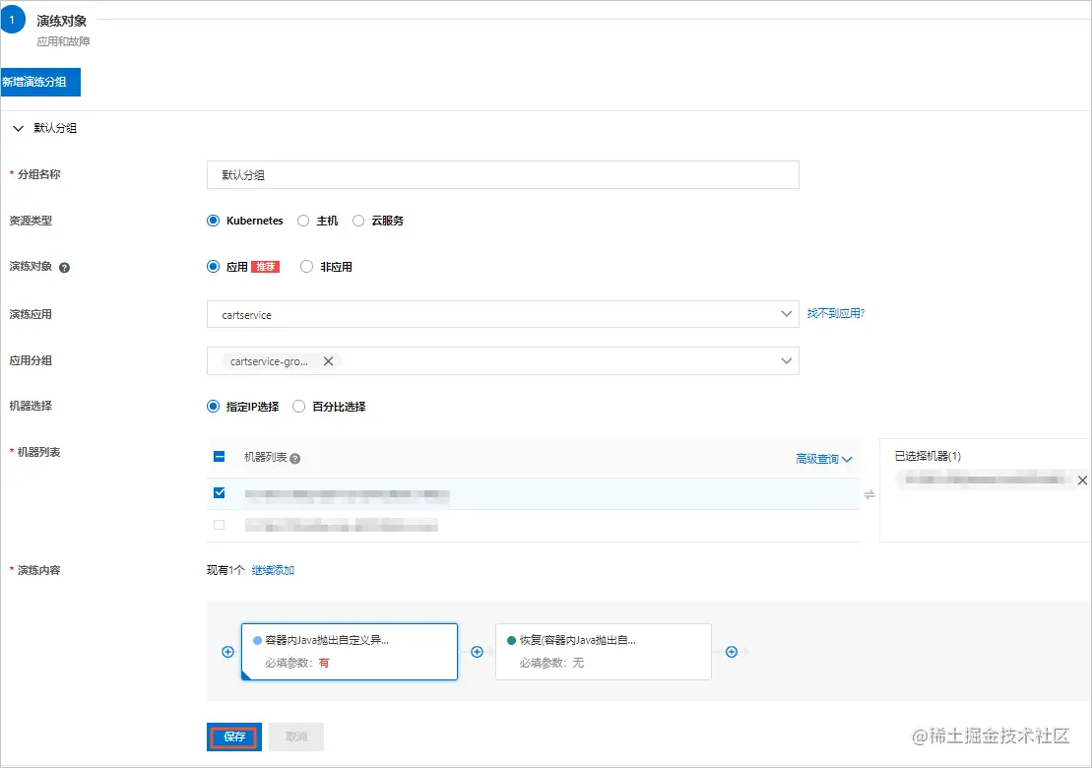This screenshot has height=768, width=1092.
Task: Select the Kubernetes resource type
Action: click(213, 221)
